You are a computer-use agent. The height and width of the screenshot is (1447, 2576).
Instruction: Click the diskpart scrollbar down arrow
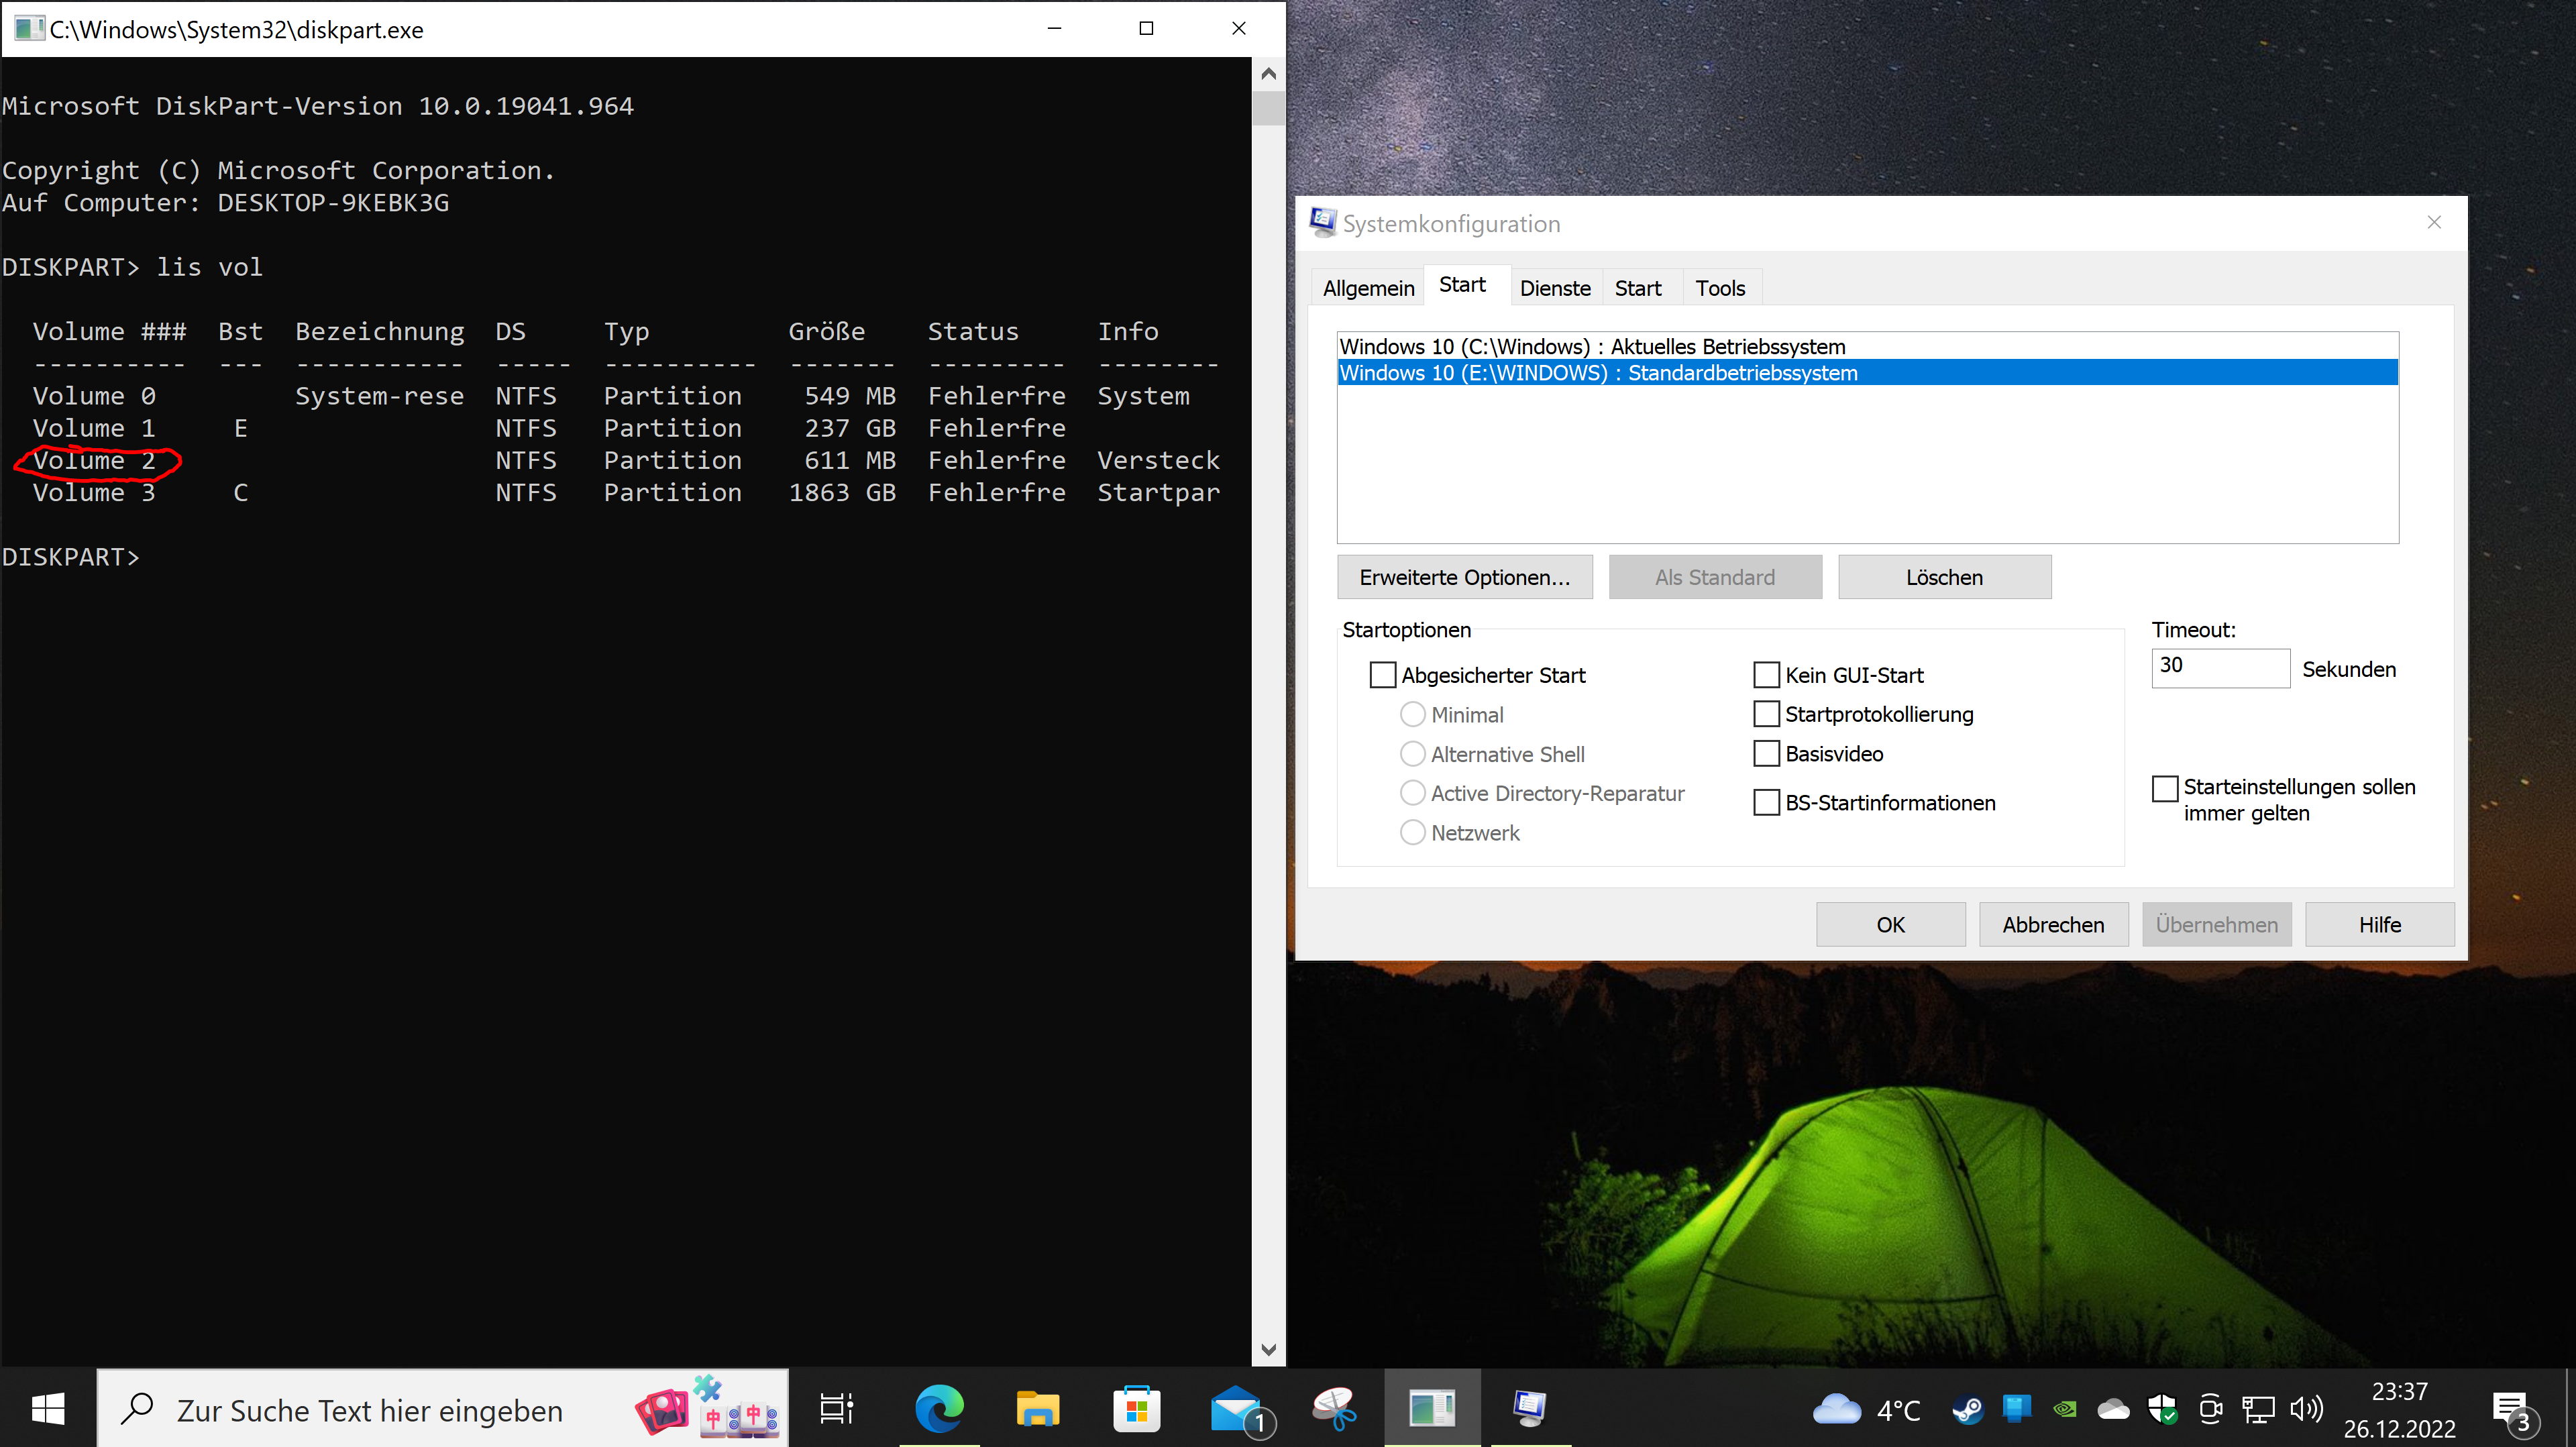pos(1268,1349)
